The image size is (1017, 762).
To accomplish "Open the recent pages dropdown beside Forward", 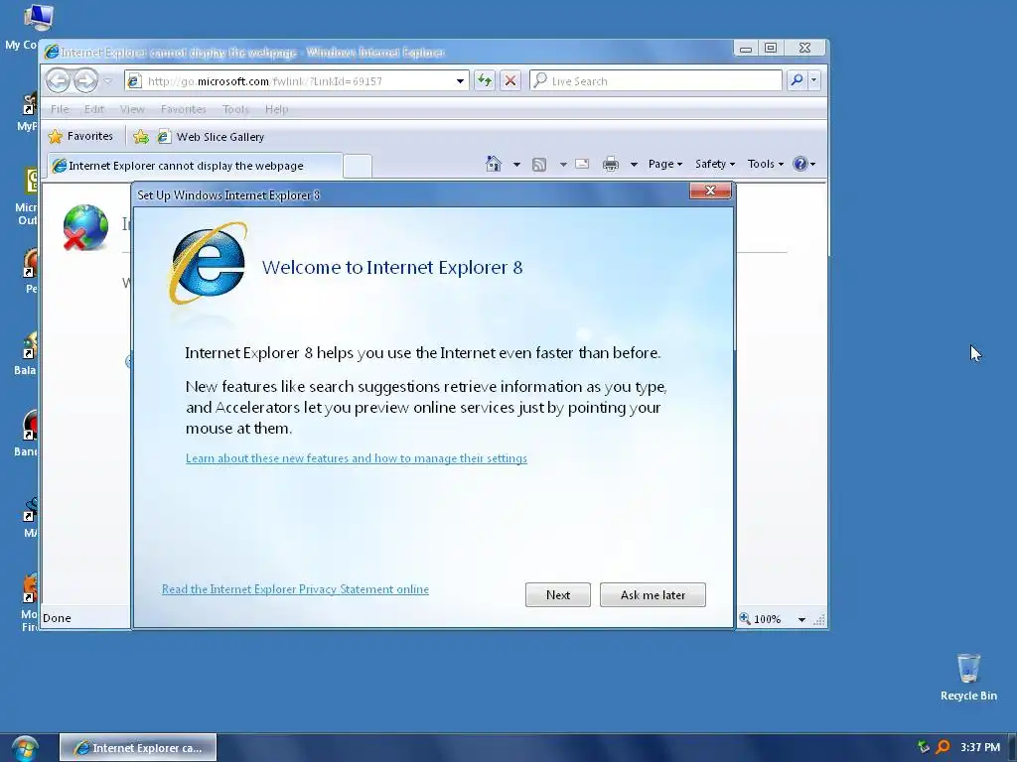I will pyautogui.click(x=108, y=81).
